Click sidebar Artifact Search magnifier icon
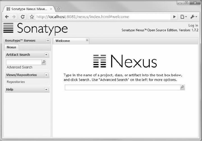Viewport: 202px width, 141px height. [43, 62]
